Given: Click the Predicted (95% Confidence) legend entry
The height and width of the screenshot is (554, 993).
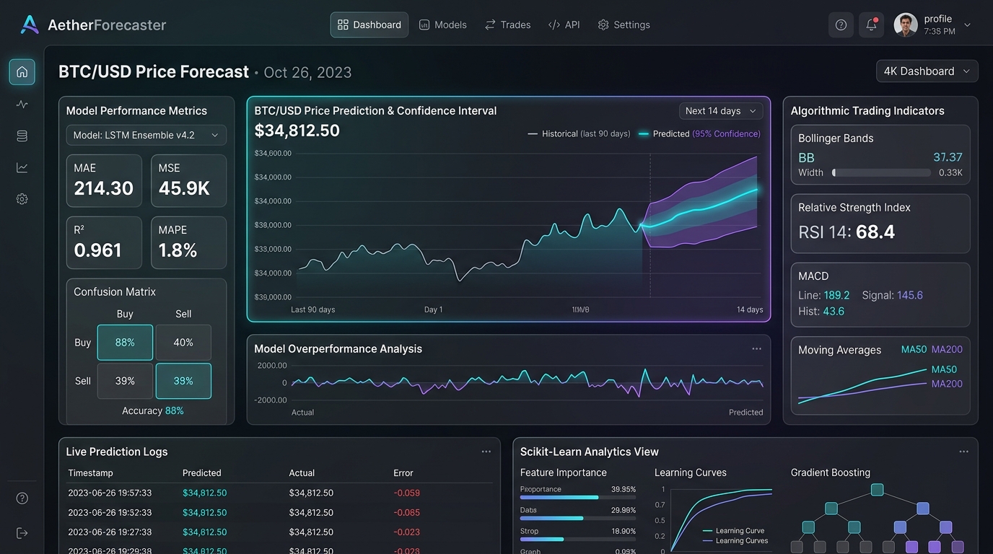Looking at the screenshot, I should tap(699, 133).
